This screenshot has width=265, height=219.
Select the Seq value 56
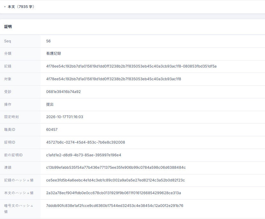coord(48,41)
